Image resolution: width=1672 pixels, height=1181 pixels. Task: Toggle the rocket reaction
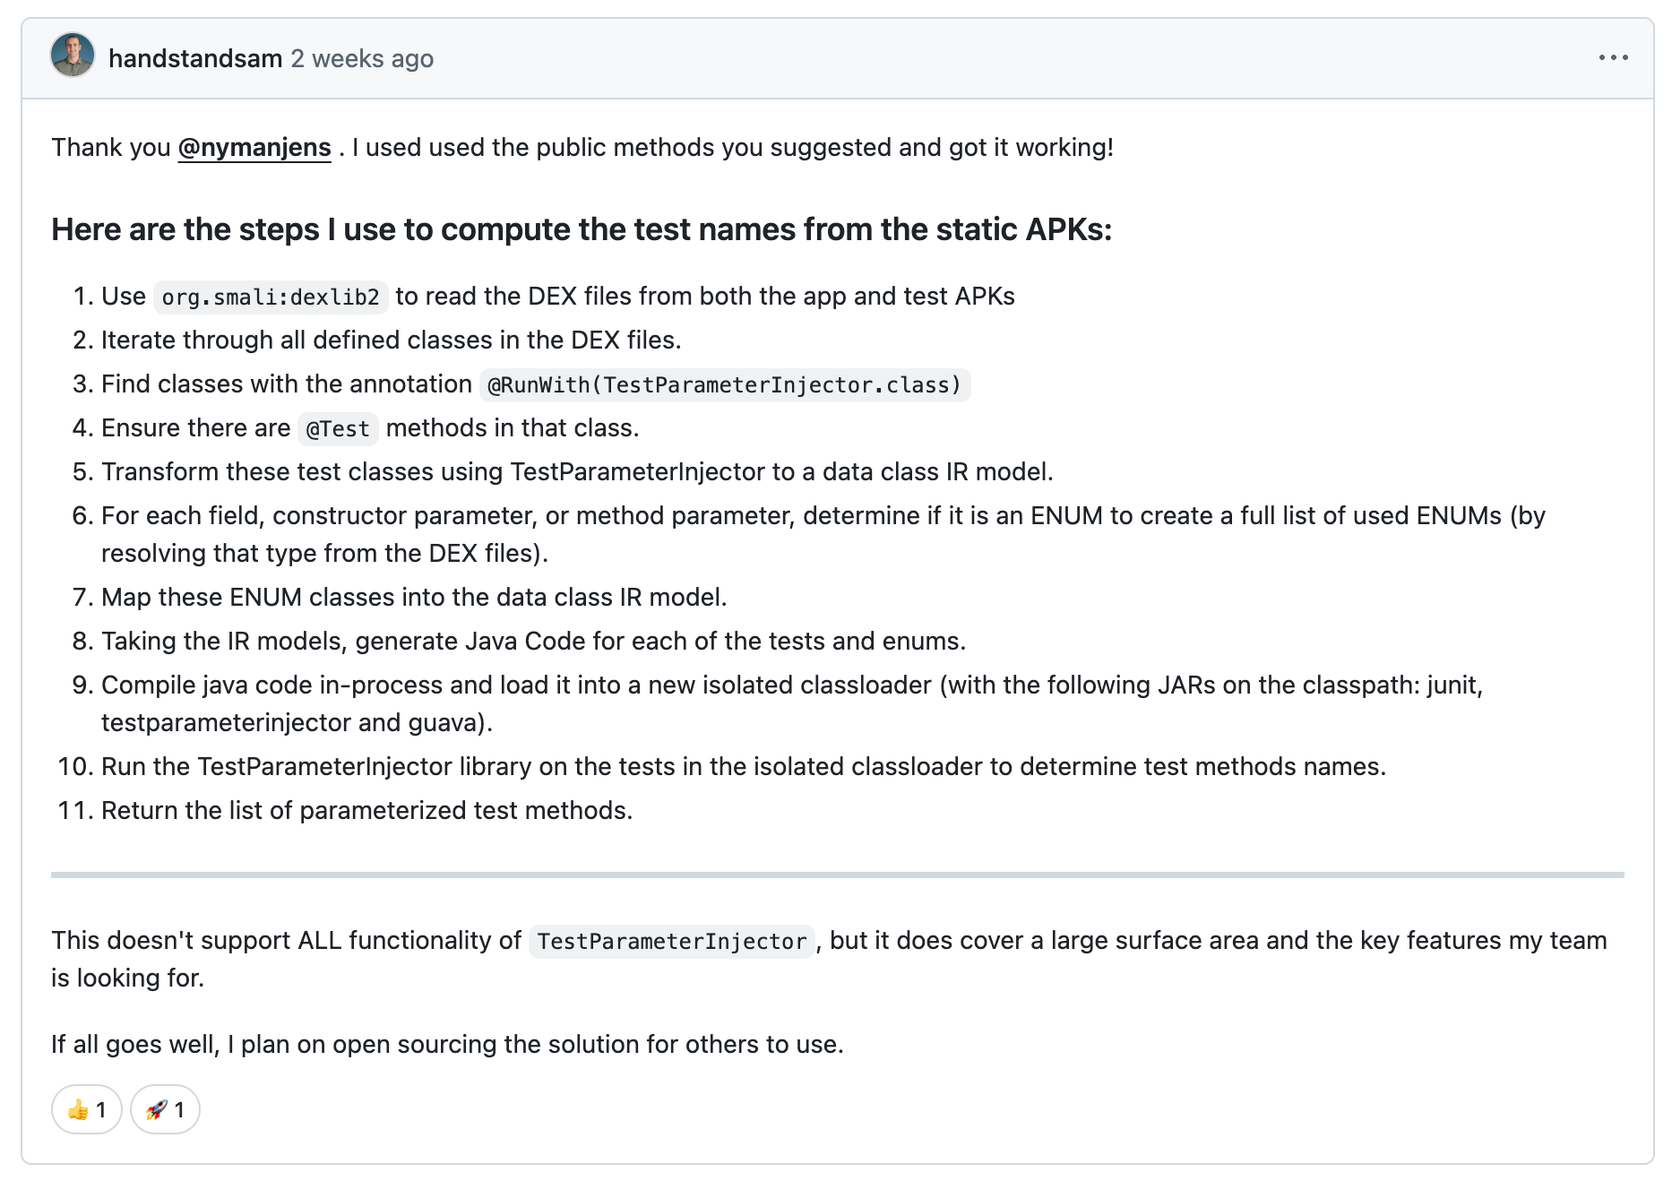[165, 1109]
